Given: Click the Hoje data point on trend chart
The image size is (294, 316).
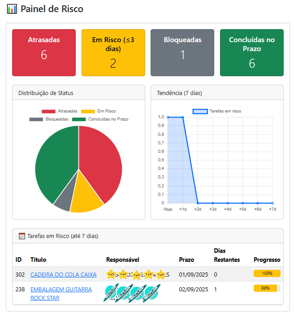Looking at the screenshot, I should (168, 117).
